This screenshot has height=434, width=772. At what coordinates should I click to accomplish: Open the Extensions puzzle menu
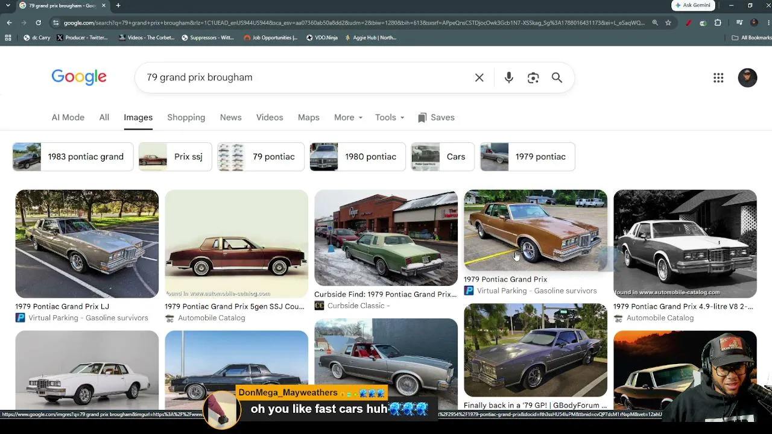(x=718, y=23)
